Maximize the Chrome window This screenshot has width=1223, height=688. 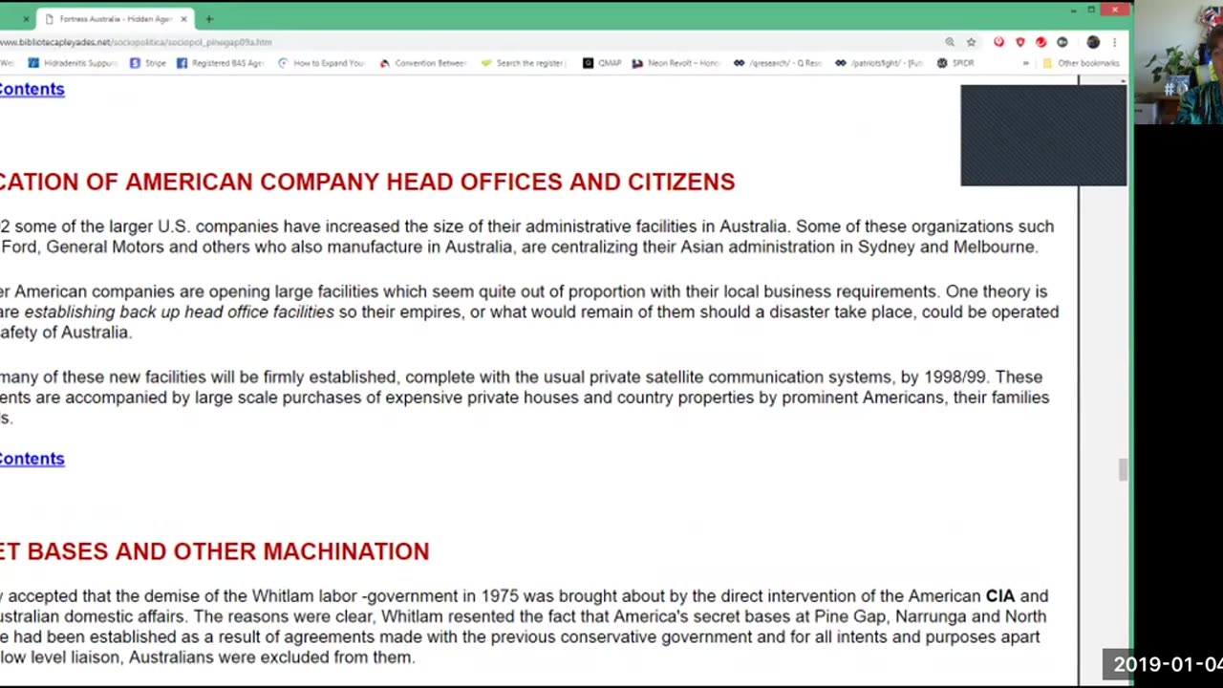tap(1091, 10)
